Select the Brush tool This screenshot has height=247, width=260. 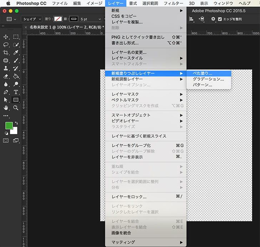point(16,61)
